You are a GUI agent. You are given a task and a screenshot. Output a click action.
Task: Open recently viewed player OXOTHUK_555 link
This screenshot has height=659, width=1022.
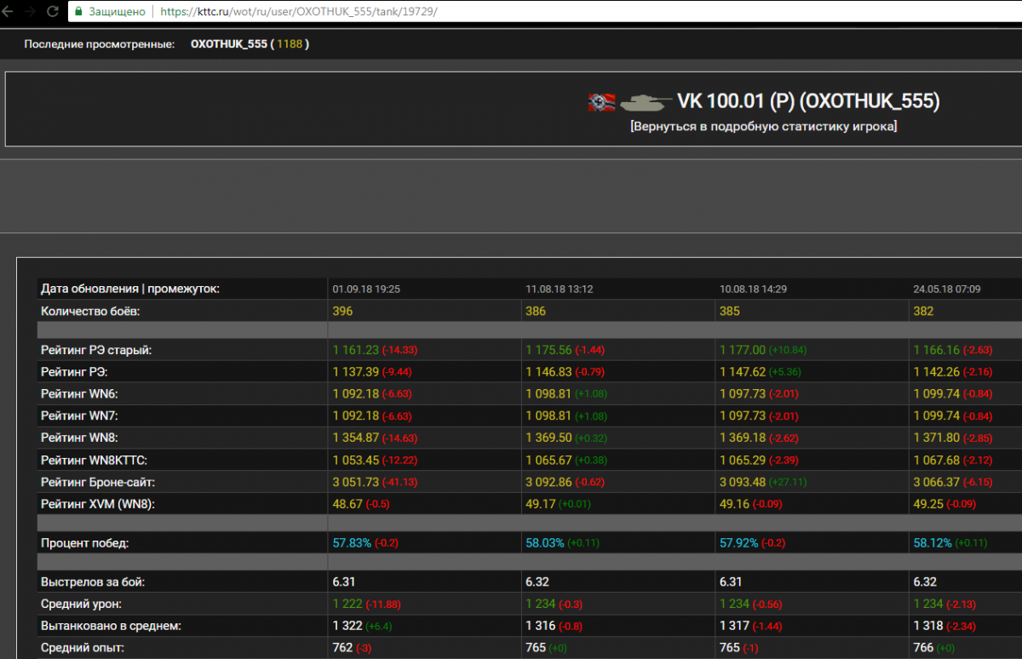229,43
